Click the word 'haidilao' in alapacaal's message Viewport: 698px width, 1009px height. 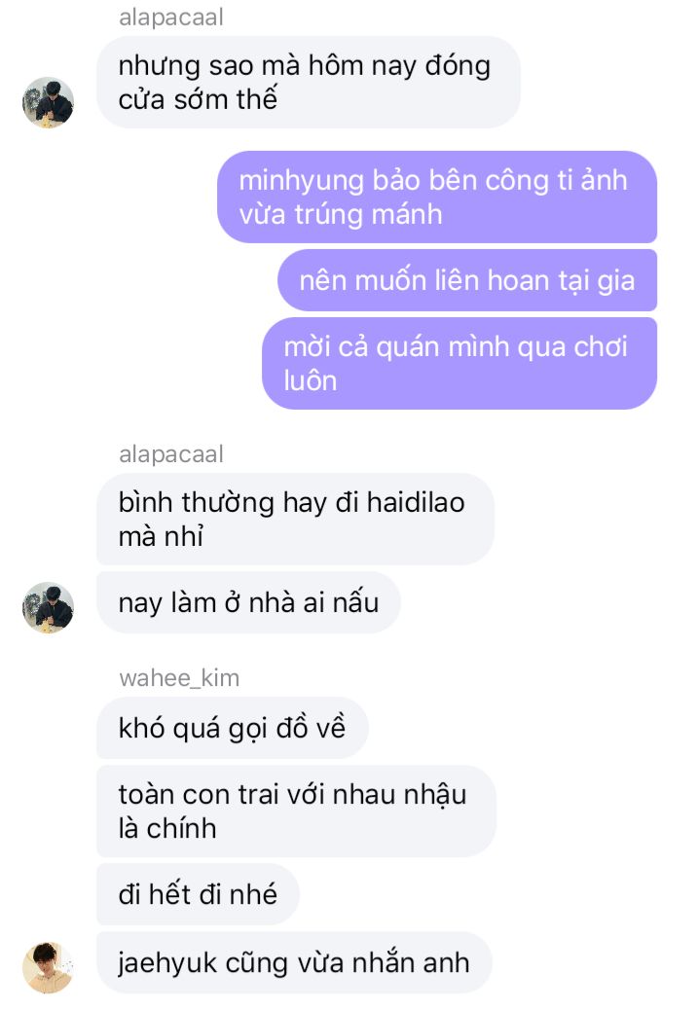click(416, 503)
